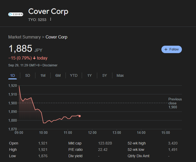Select the 1D chart range tab
This screenshot has height=162, width=196.
click(13, 75)
